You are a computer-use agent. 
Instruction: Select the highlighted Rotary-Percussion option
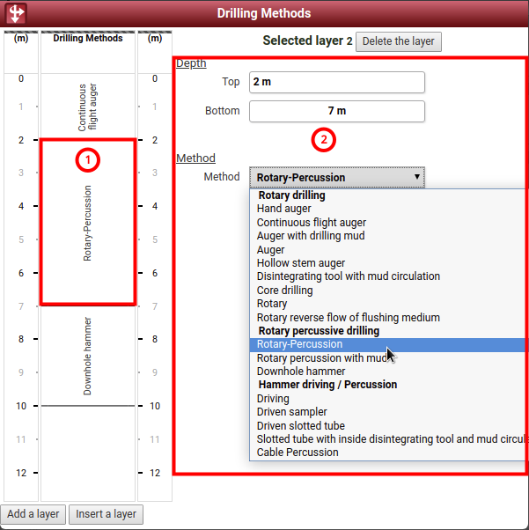click(299, 344)
